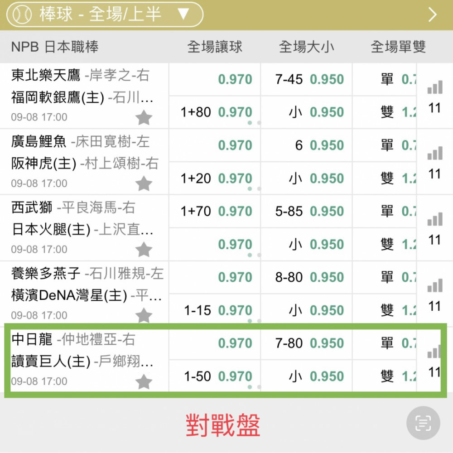453x453 pixels.
Task: Select 小 under for 橫濱DeNA灣星 match
Action: (x=307, y=310)
